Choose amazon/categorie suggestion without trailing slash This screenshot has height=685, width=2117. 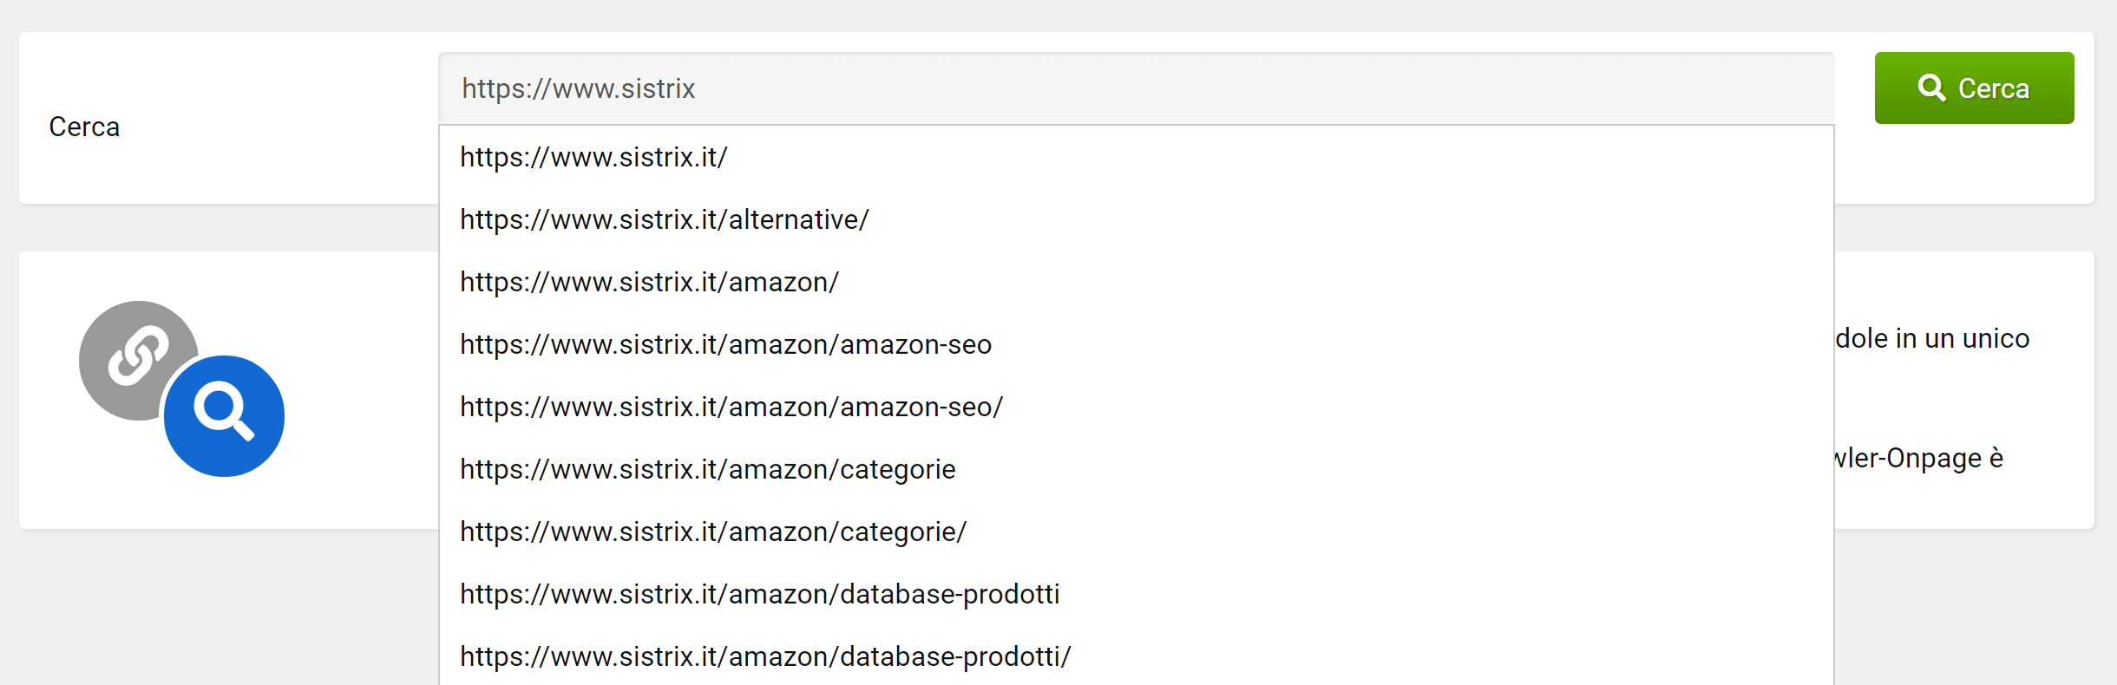707,469
